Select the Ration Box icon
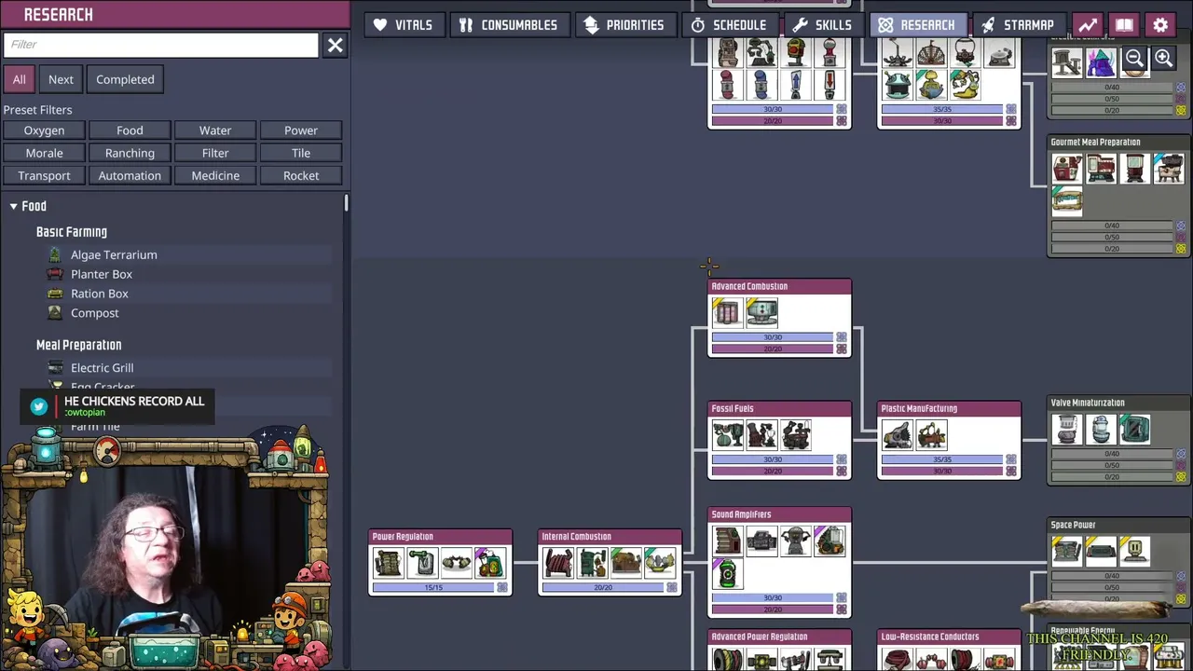Image resolution: width=1193 pixels, height=671 pixels. pos(55,294)
